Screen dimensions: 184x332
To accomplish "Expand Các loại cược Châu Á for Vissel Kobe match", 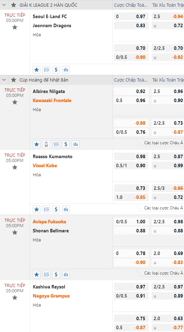I will [163, 208].
